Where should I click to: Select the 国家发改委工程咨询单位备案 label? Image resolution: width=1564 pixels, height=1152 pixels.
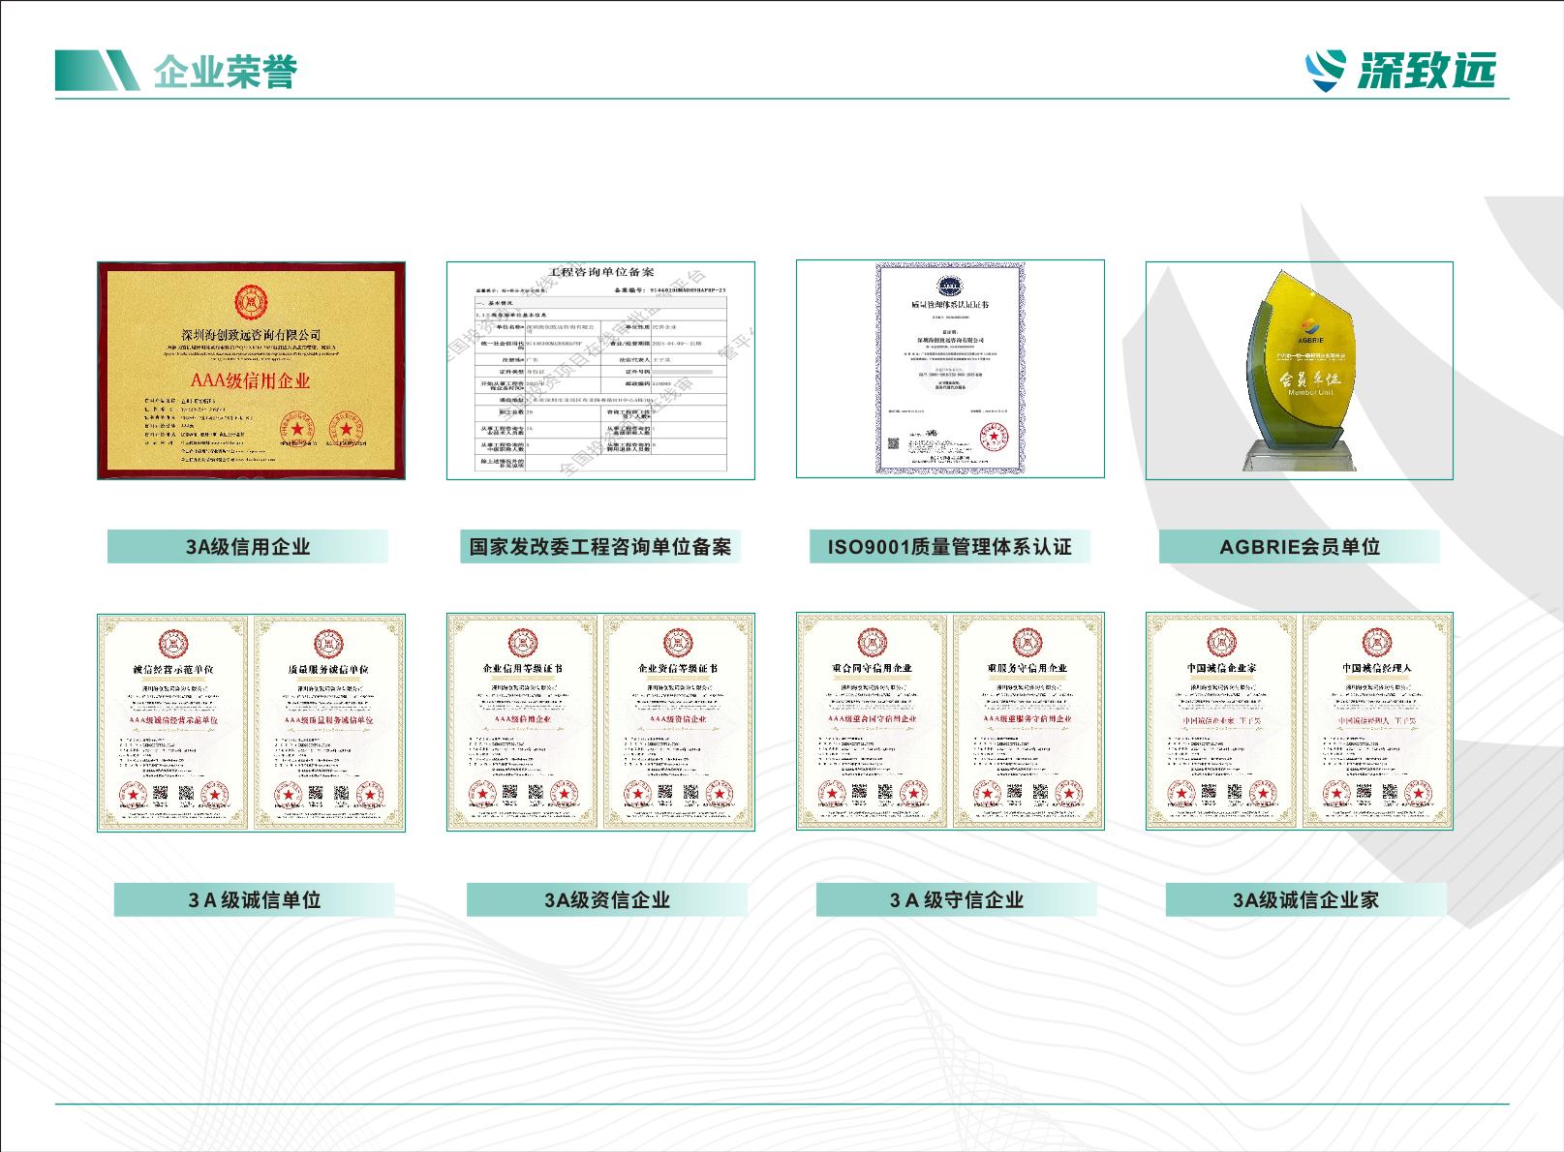[600, 545]
